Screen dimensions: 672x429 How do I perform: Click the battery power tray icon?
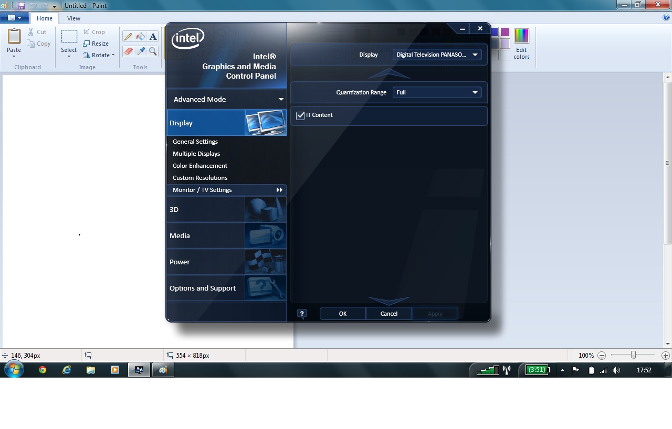[591, 370]
